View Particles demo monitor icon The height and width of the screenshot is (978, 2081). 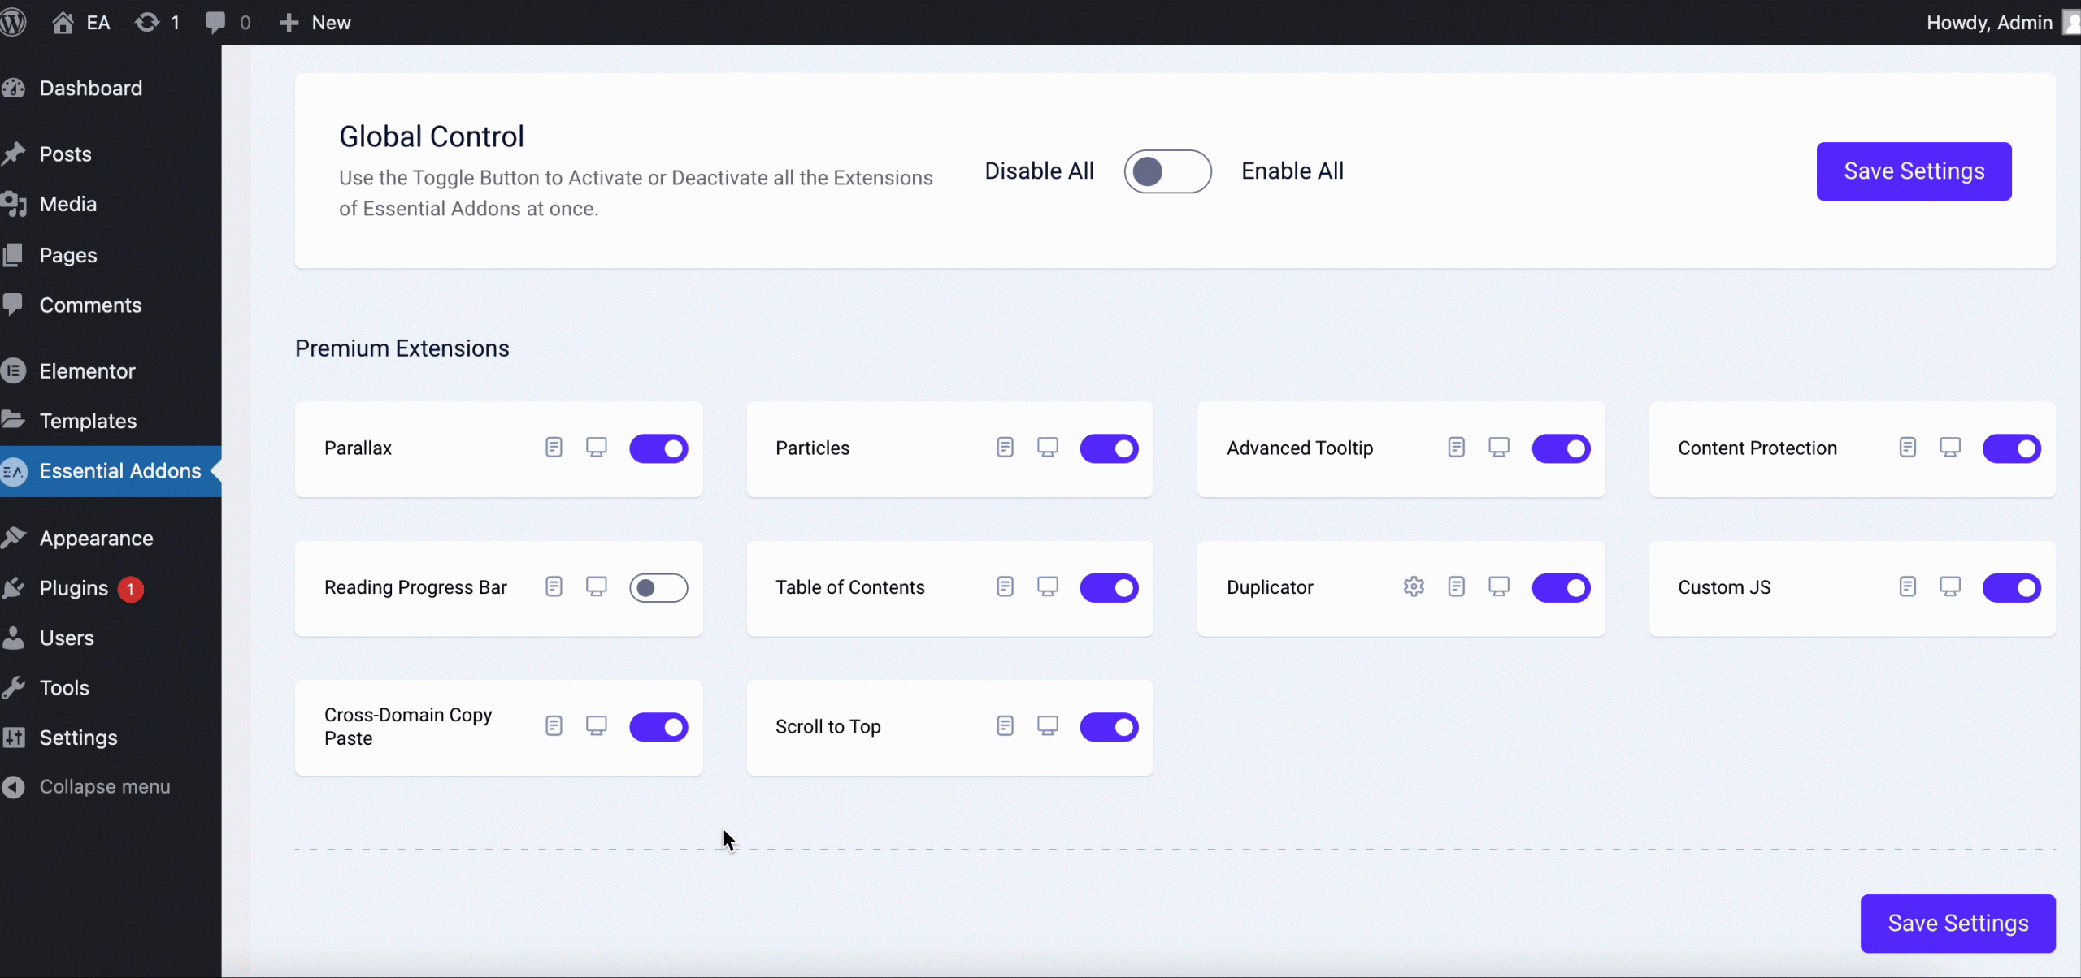[1048, 448]
